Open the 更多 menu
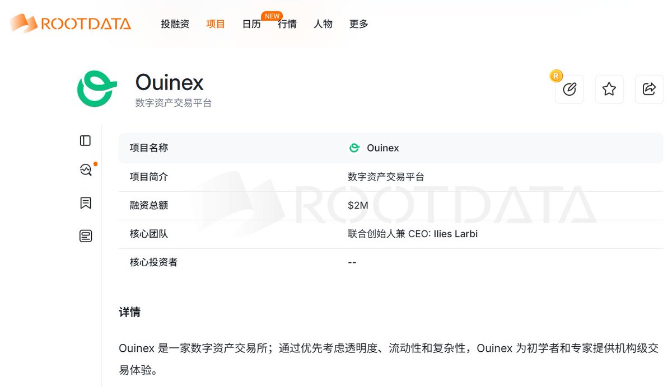The height and width of the screenshot is (387, 672). click(x=359, y=24)
